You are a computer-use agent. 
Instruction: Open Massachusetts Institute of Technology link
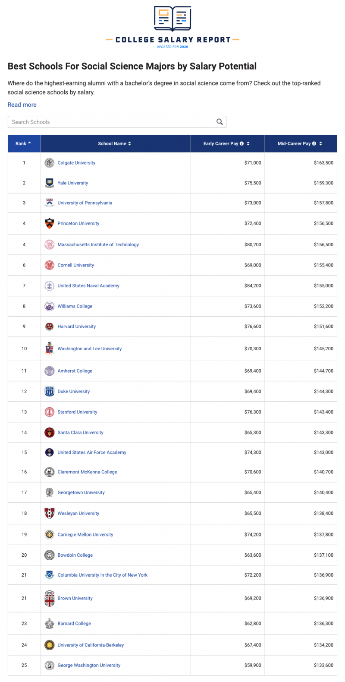tap(98, 244)
